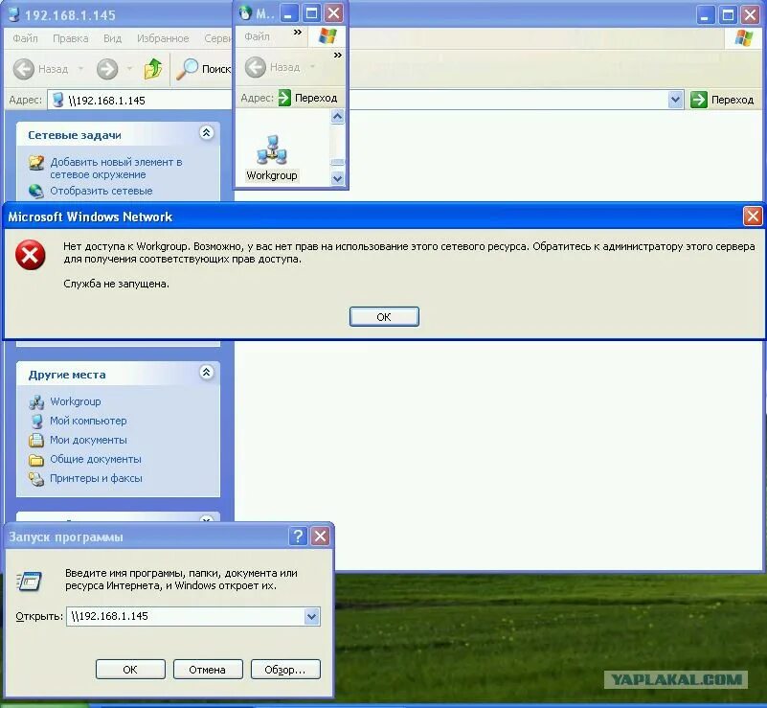Click the red error icon in the dialog
The height and width of the screenshot is (708, 767).
[x=31, y=255]
